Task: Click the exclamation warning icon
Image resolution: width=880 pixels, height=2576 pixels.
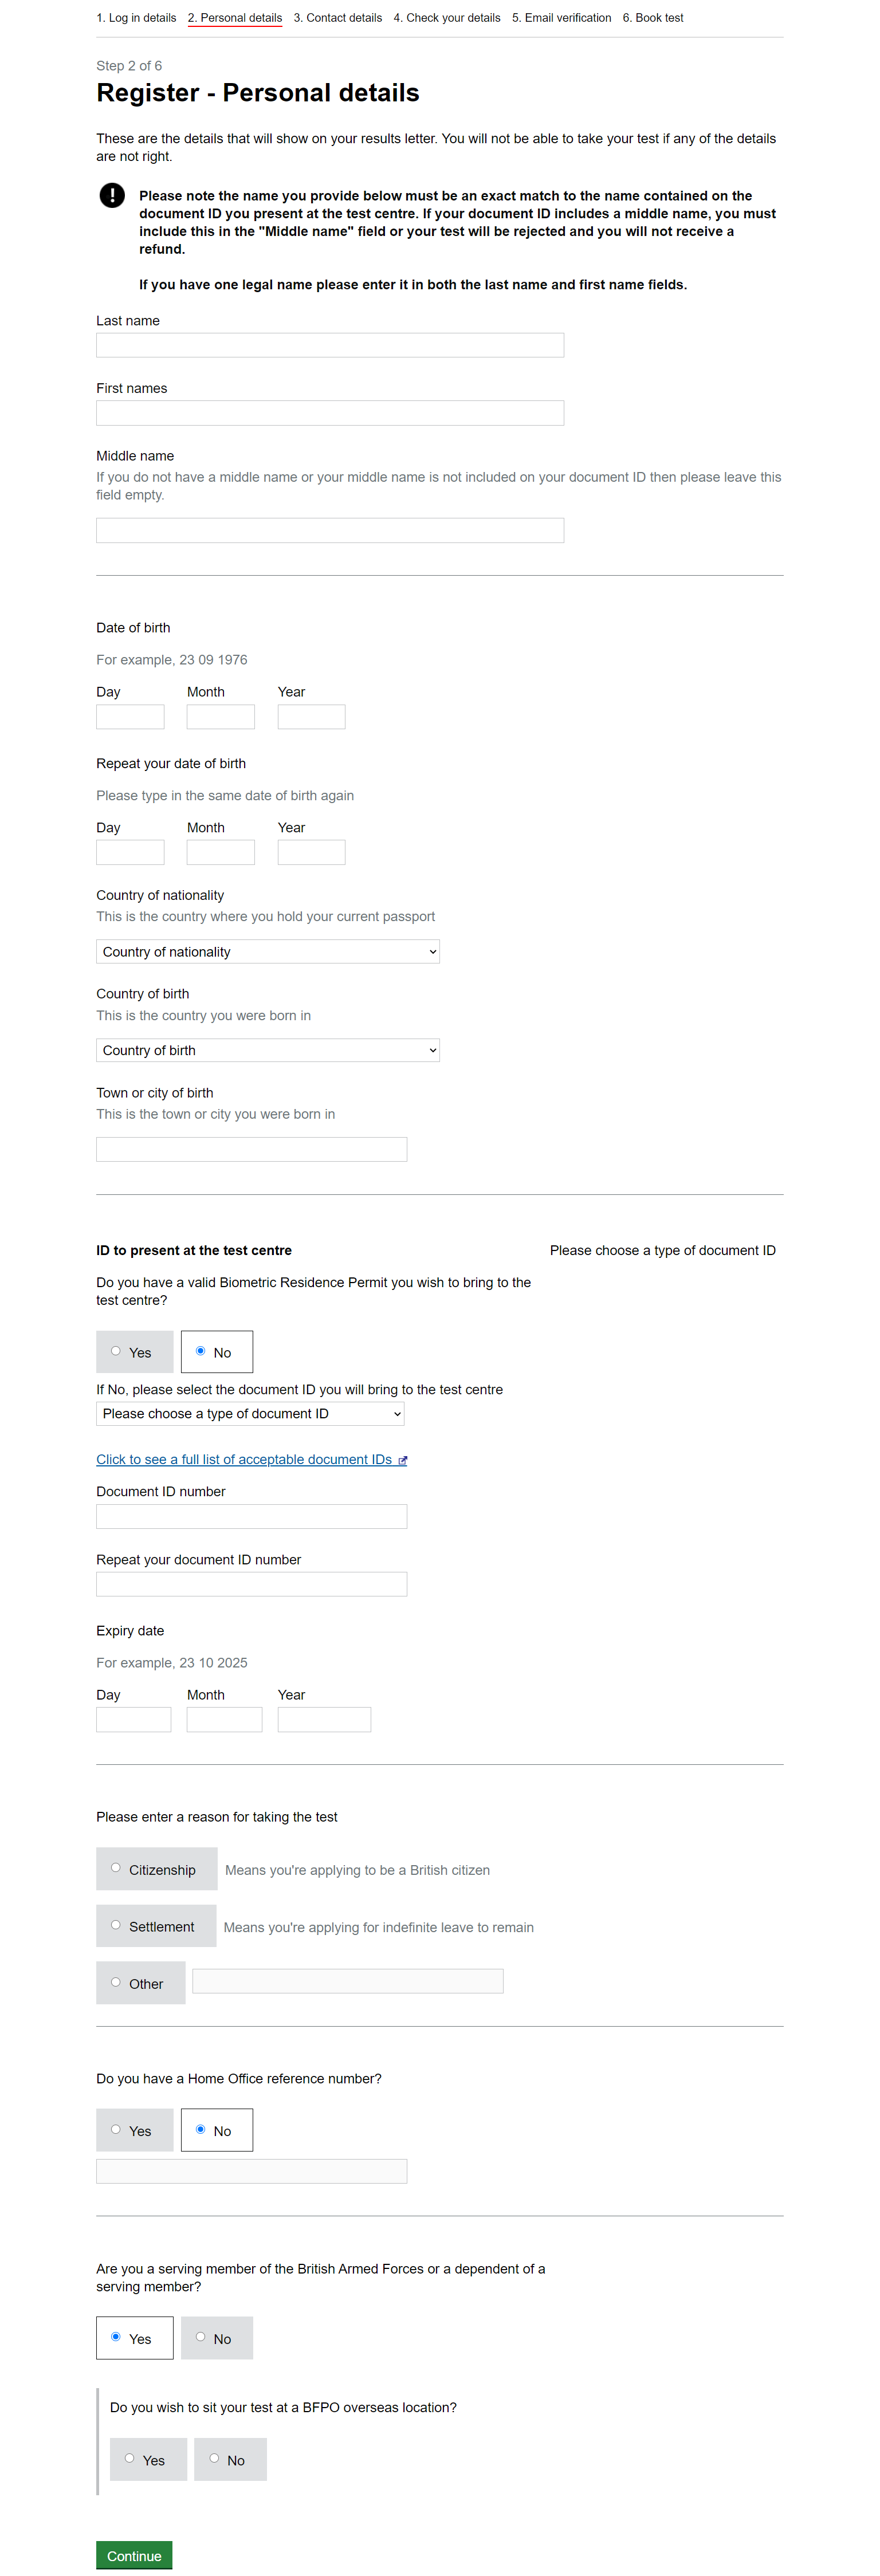Action: pos(112,195)
